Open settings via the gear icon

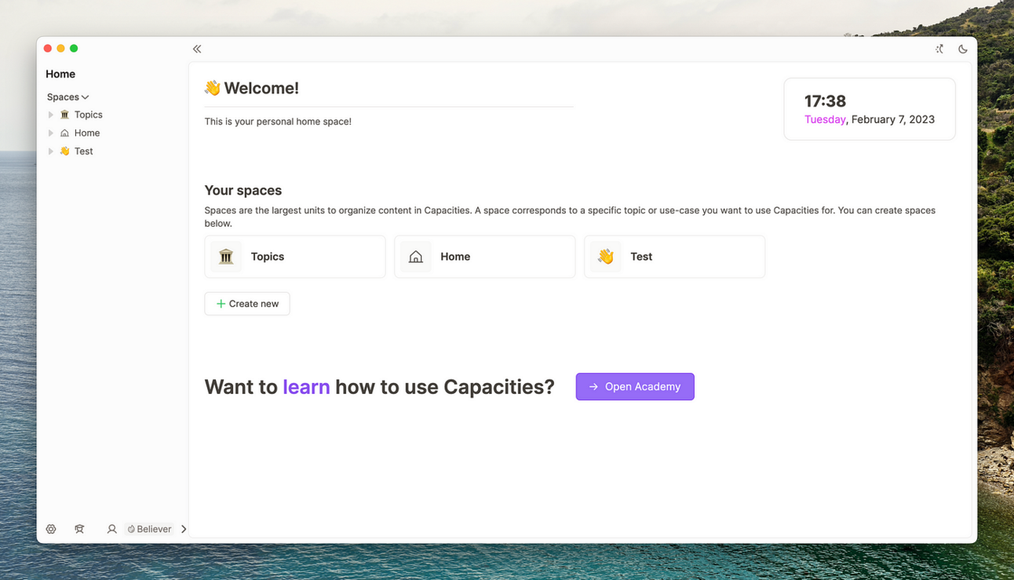51,528
